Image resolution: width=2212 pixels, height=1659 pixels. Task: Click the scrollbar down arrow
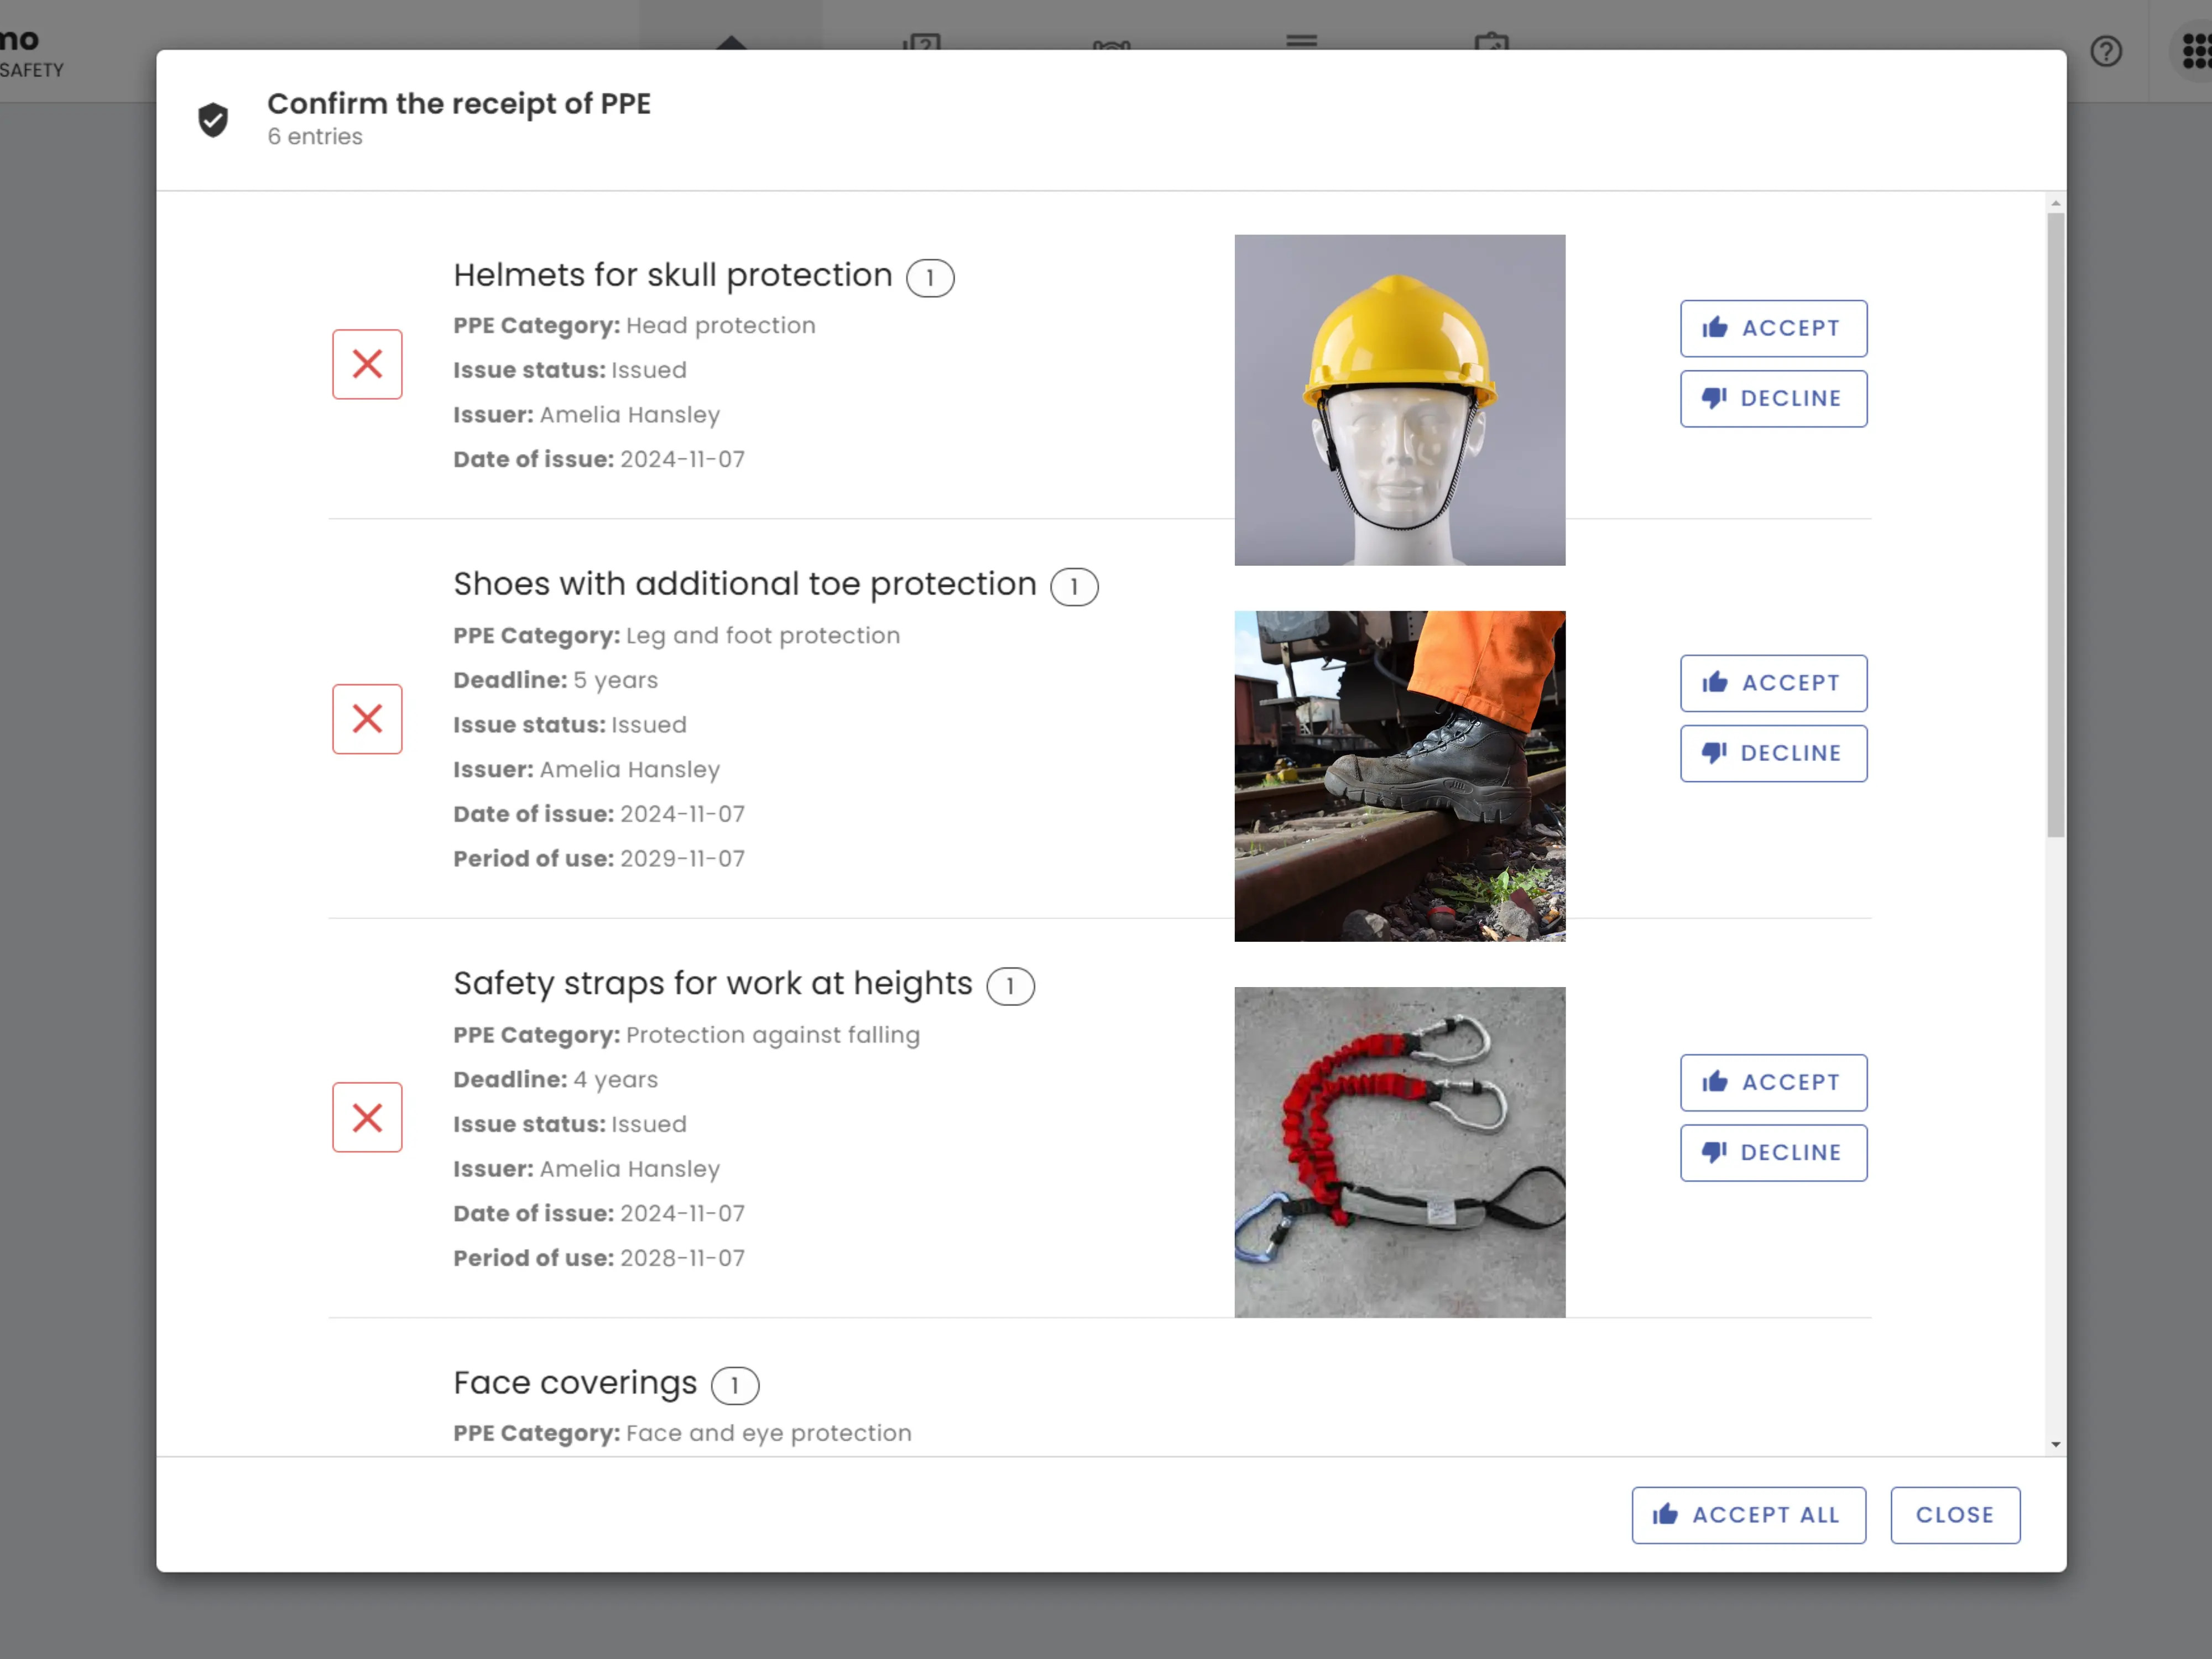pos(2055,1444)
